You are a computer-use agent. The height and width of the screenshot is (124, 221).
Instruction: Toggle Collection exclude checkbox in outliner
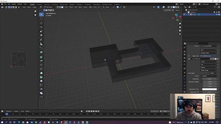[214, 12]
